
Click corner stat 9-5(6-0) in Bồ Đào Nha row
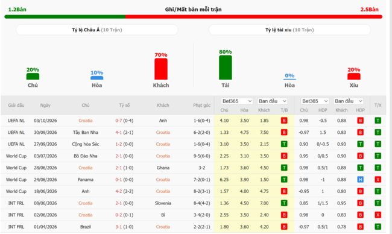[202, 156]
